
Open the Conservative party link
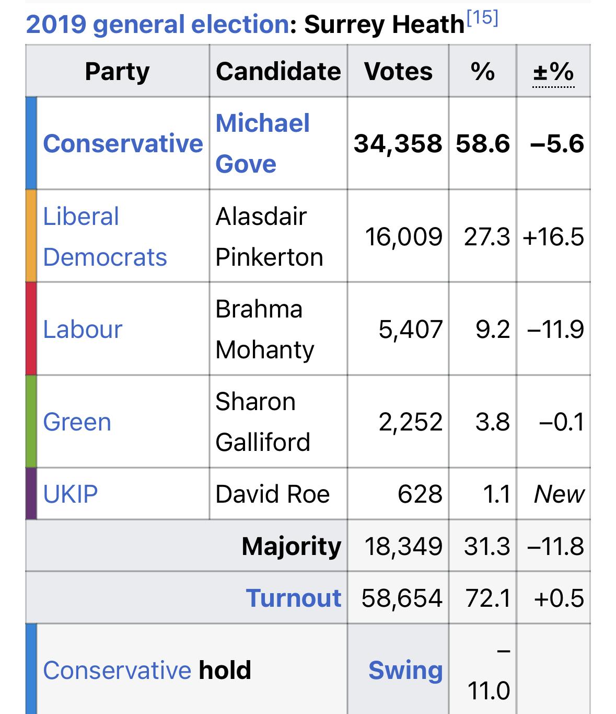coord(123,143)
